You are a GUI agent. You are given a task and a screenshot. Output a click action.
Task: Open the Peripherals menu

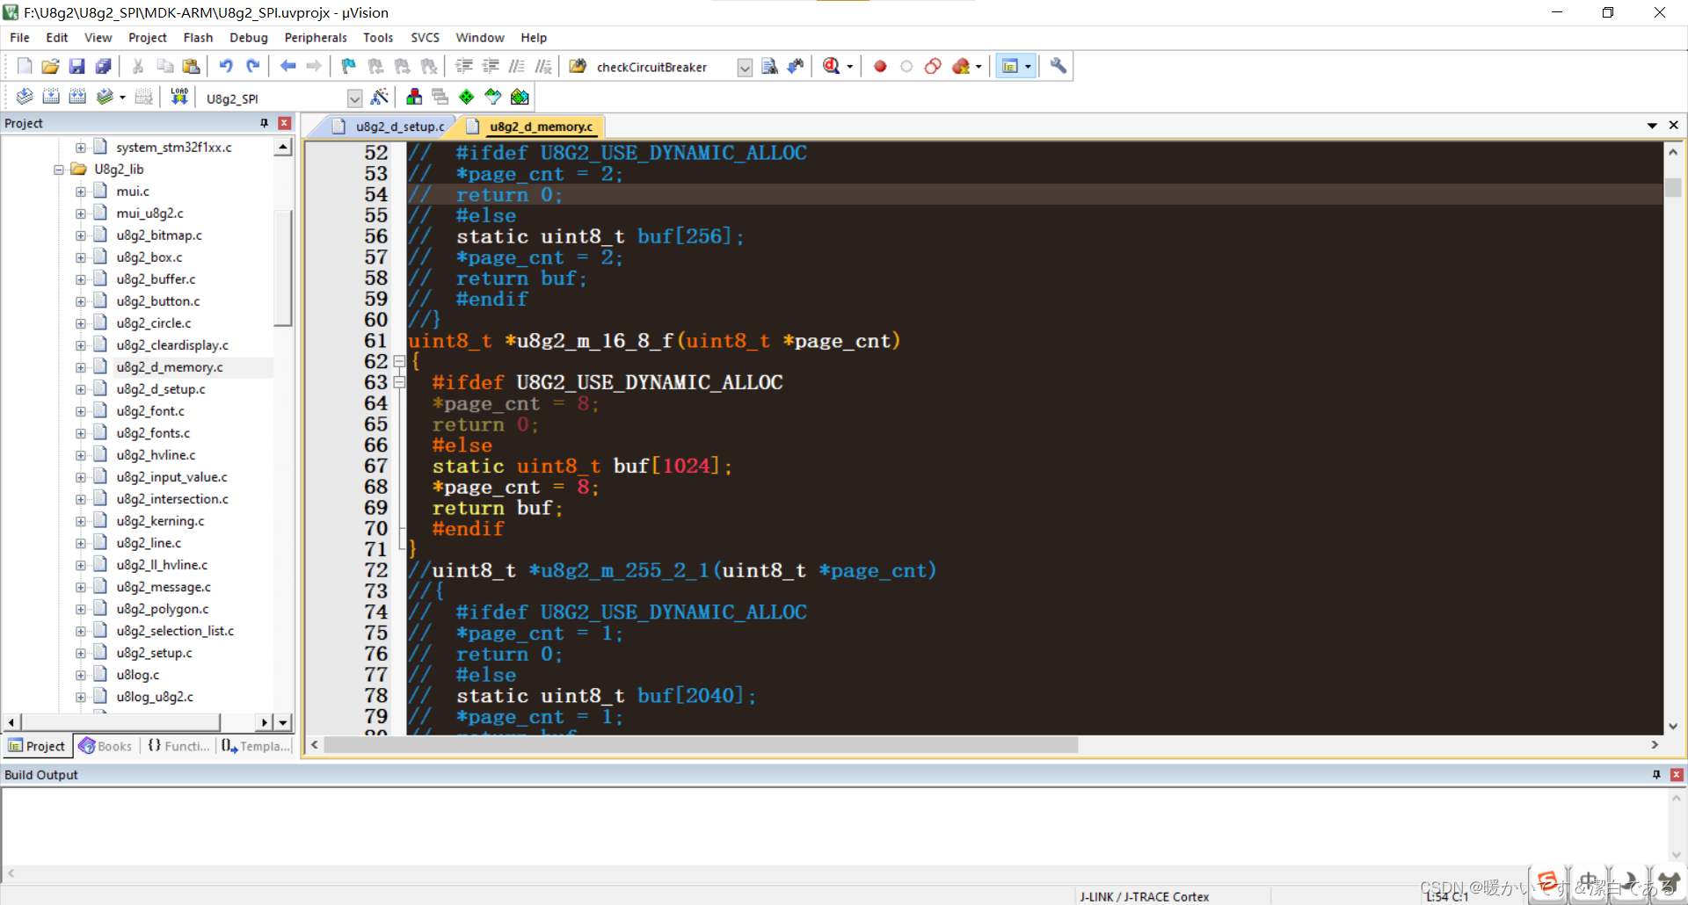[315, 37]
